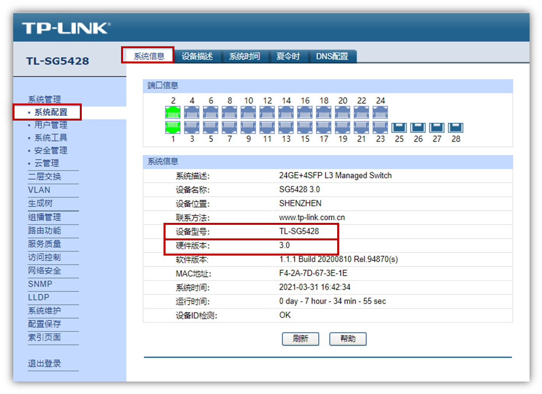The height and width of the screenshot is (394, 542).
Task: Select port 16 icon
Action: [x=305, y=112]
